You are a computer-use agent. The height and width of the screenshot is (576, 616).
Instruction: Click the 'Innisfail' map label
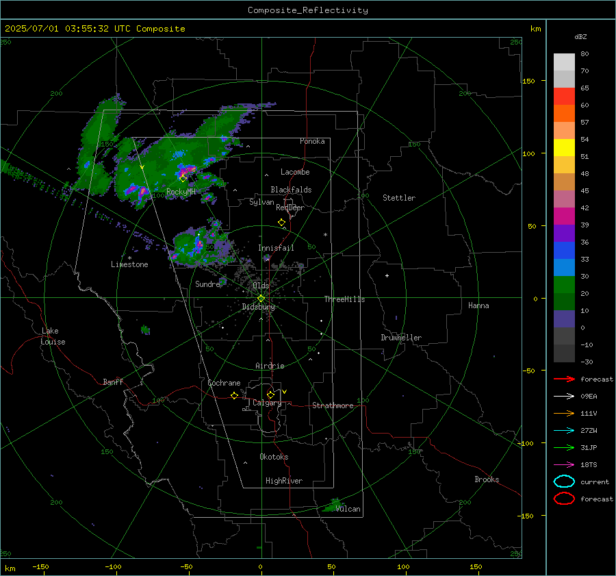276,248
